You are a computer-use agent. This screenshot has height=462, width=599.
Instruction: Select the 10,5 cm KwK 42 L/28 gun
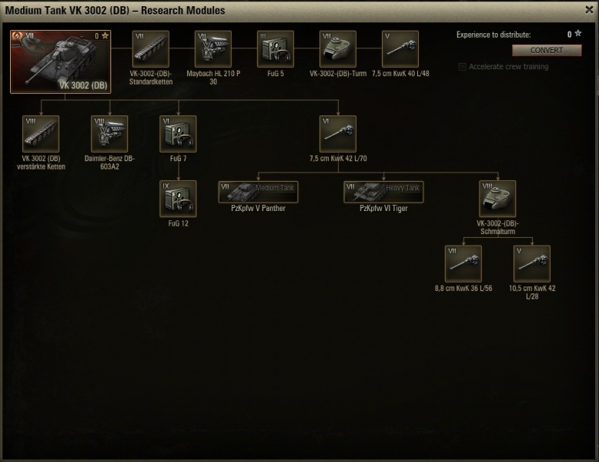coord(532,263)
